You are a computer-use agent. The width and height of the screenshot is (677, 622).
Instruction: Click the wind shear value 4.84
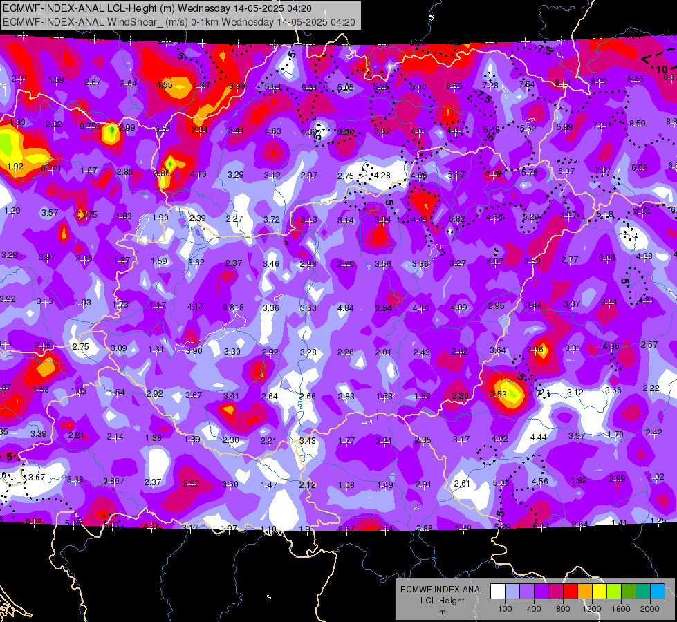(345, 308)
